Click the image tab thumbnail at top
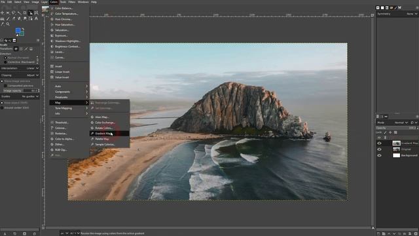 45,10
